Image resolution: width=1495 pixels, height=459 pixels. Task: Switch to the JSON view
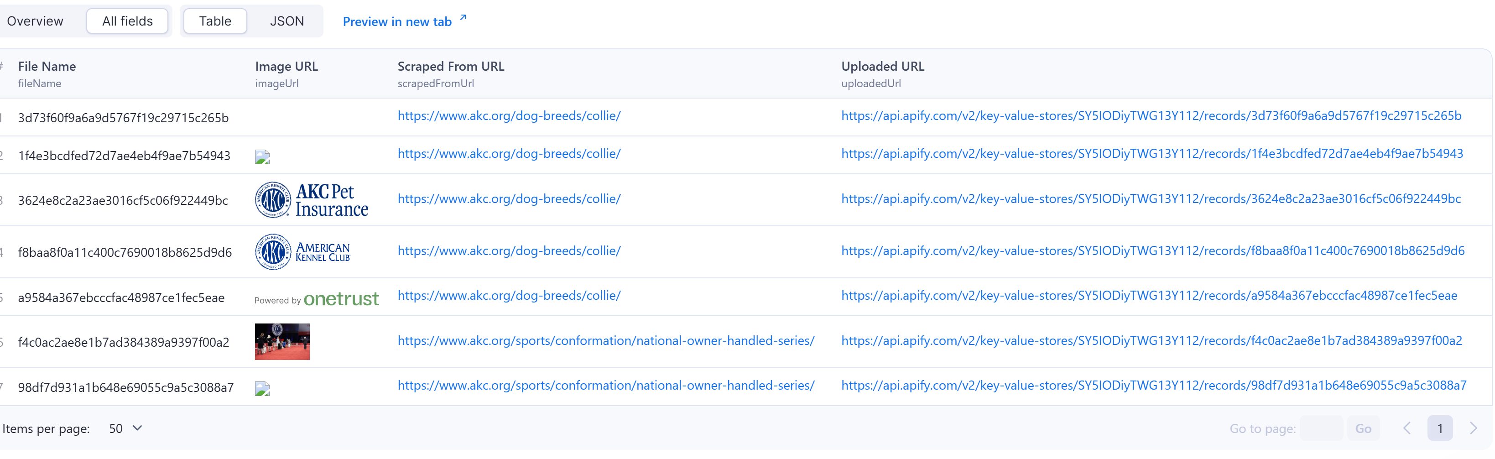click(286, 21)
